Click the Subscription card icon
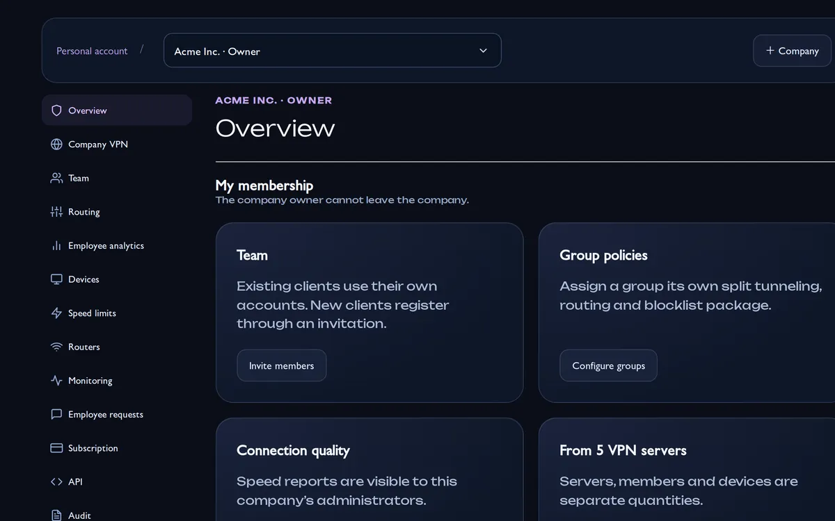The height and width of the screenshot is (521, 835). pyautogui.click(x=56, y=448)
